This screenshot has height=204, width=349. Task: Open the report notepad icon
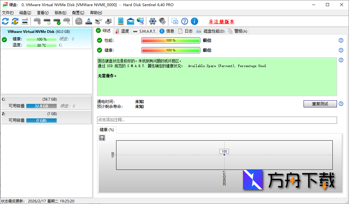click(120, 21)
